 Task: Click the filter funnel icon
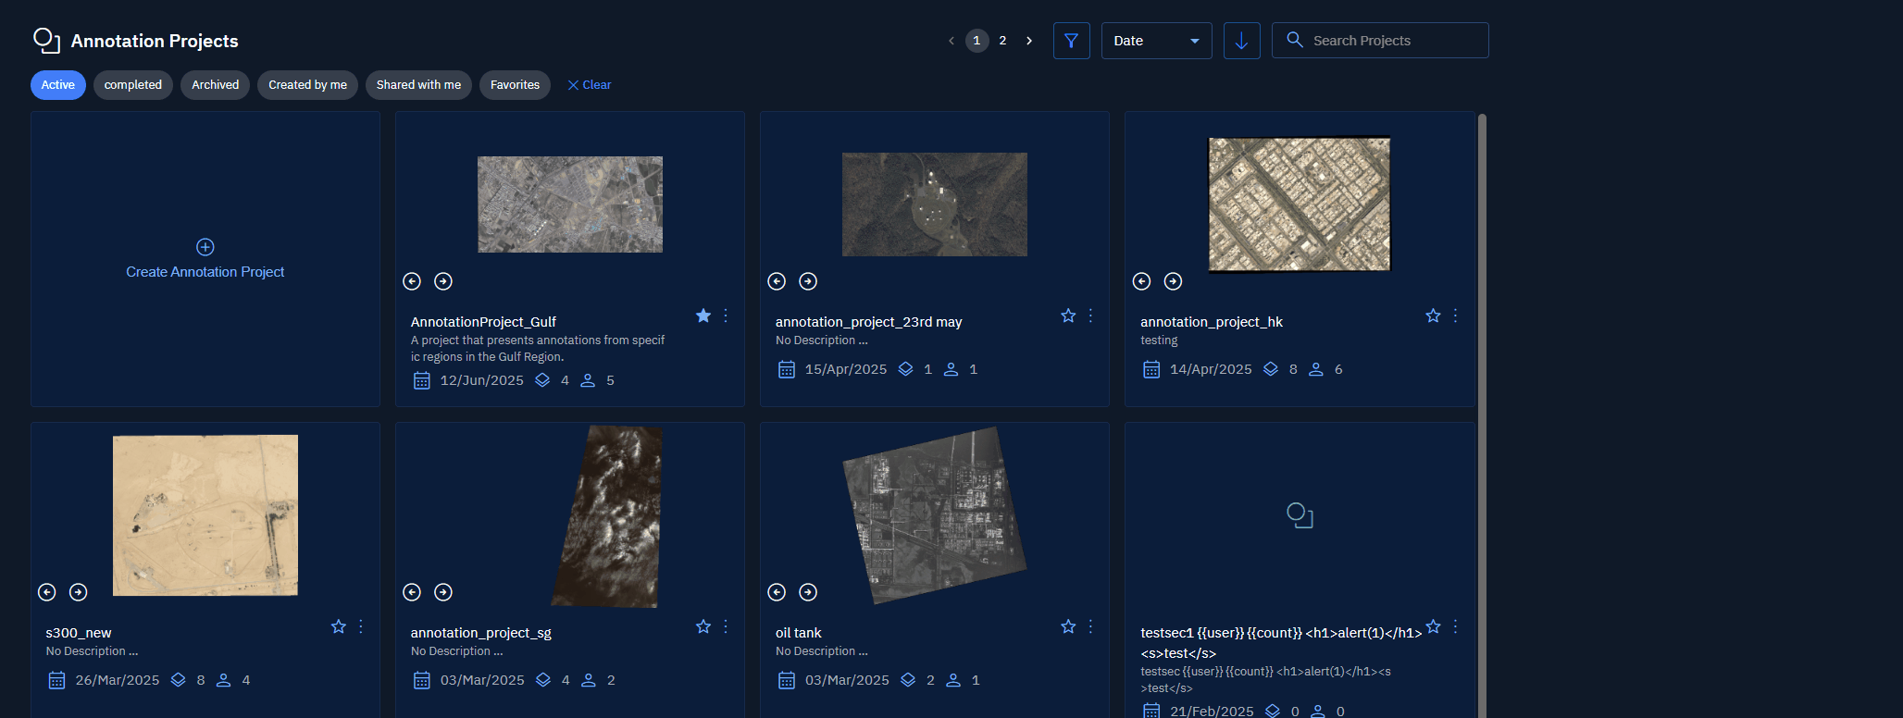pyautogui.click(x=1071, y=41)
